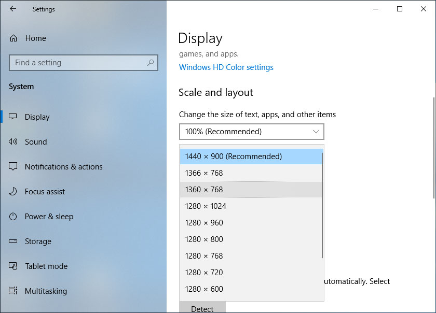Click the Storage drive icon

[x=13, y=241]
